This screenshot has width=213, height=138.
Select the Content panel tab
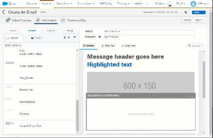tap(32, 31)
